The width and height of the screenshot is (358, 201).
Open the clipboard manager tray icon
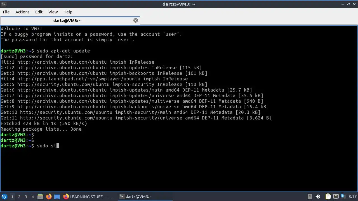[x=328, y=197]
